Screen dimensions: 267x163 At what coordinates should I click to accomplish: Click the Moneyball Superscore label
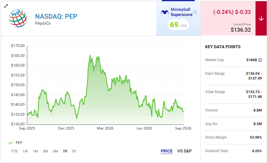pyautogui.click(x=181, y=12)
